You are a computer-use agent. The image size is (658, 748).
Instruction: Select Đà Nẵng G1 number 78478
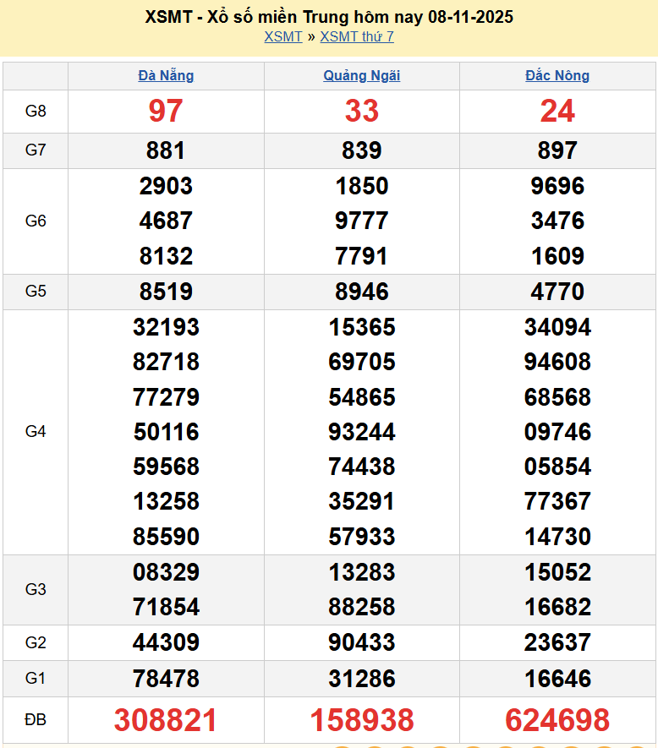(166, 679)
